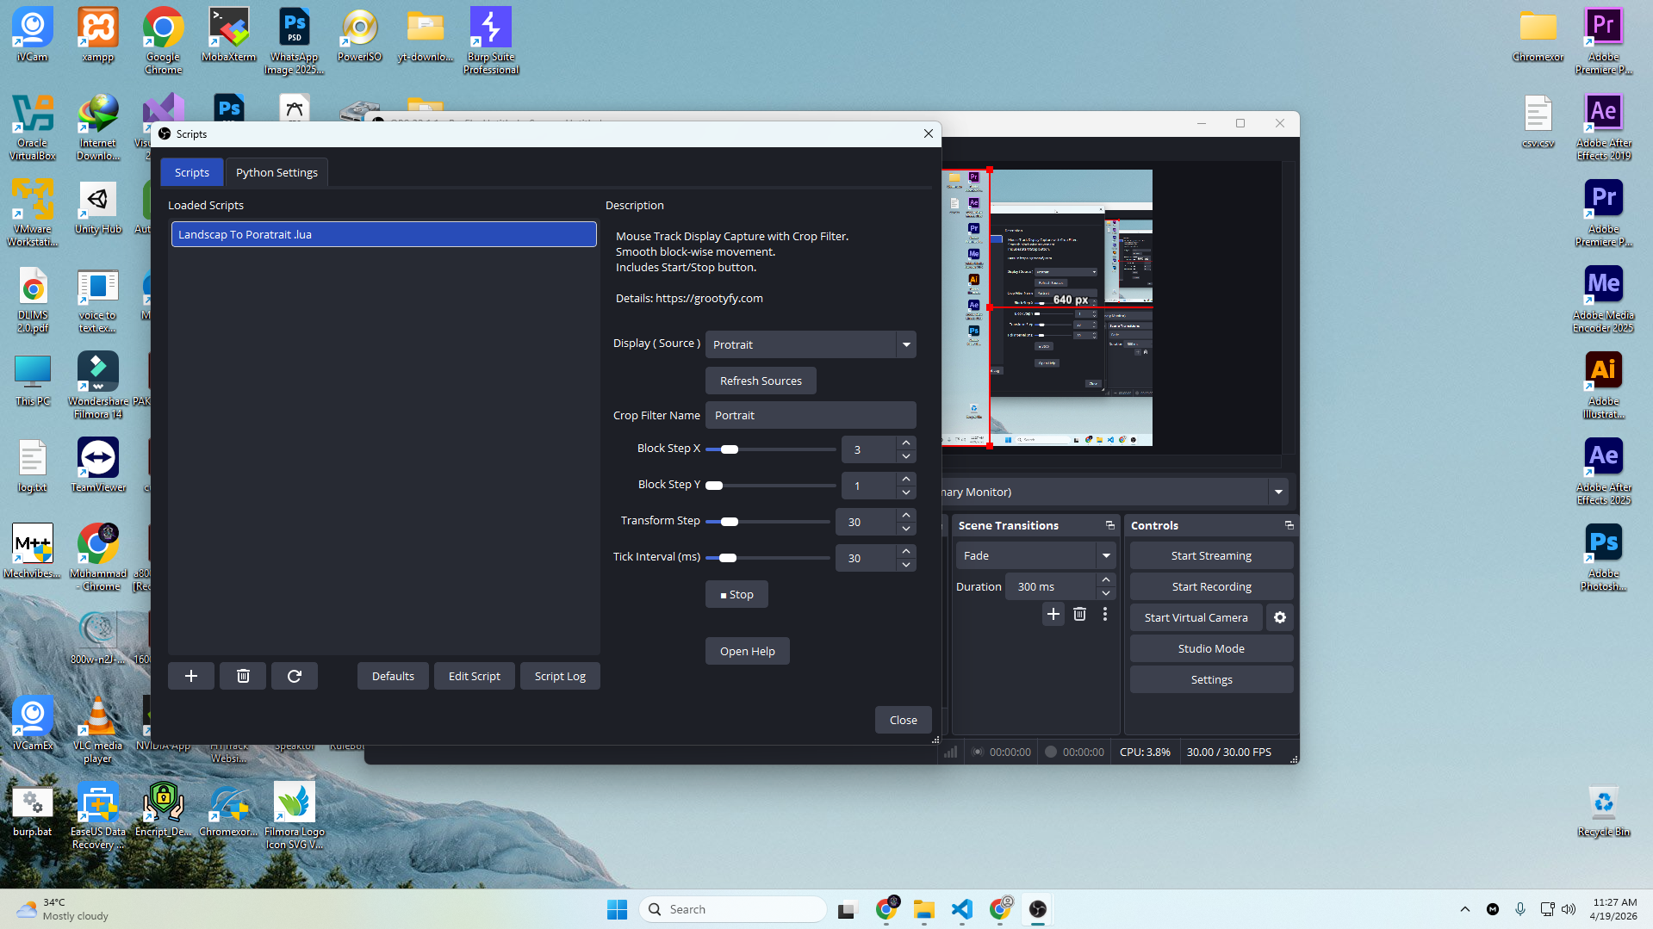
Task: Switch to the Python Settings tab
Action: coord(277,172)
